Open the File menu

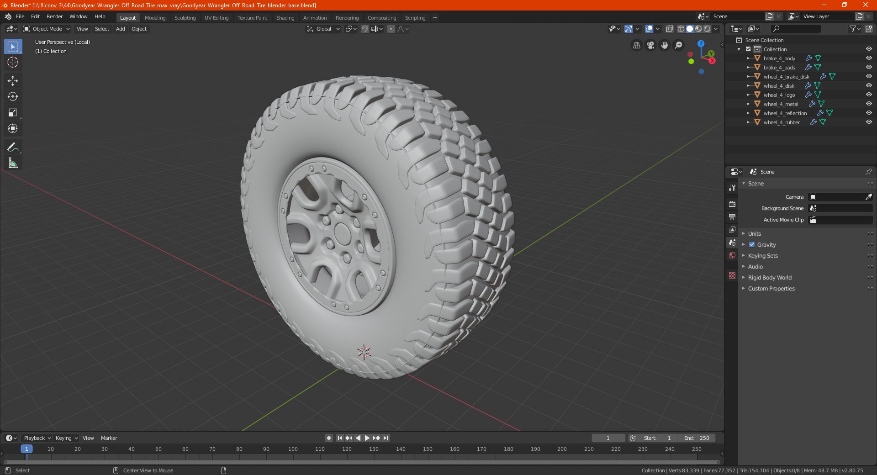coord(20,16)
